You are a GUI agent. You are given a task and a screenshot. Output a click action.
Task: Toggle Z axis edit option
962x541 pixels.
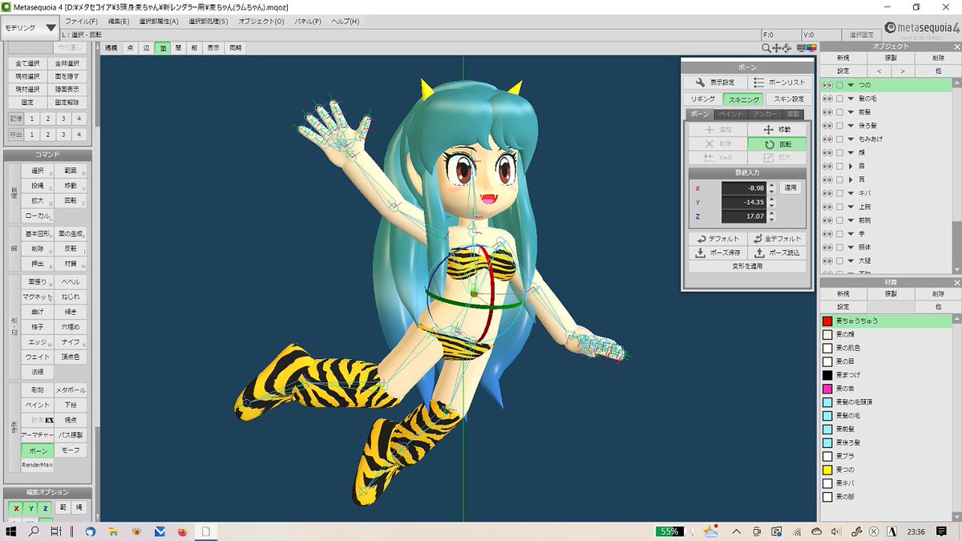(x=44, y=507)
